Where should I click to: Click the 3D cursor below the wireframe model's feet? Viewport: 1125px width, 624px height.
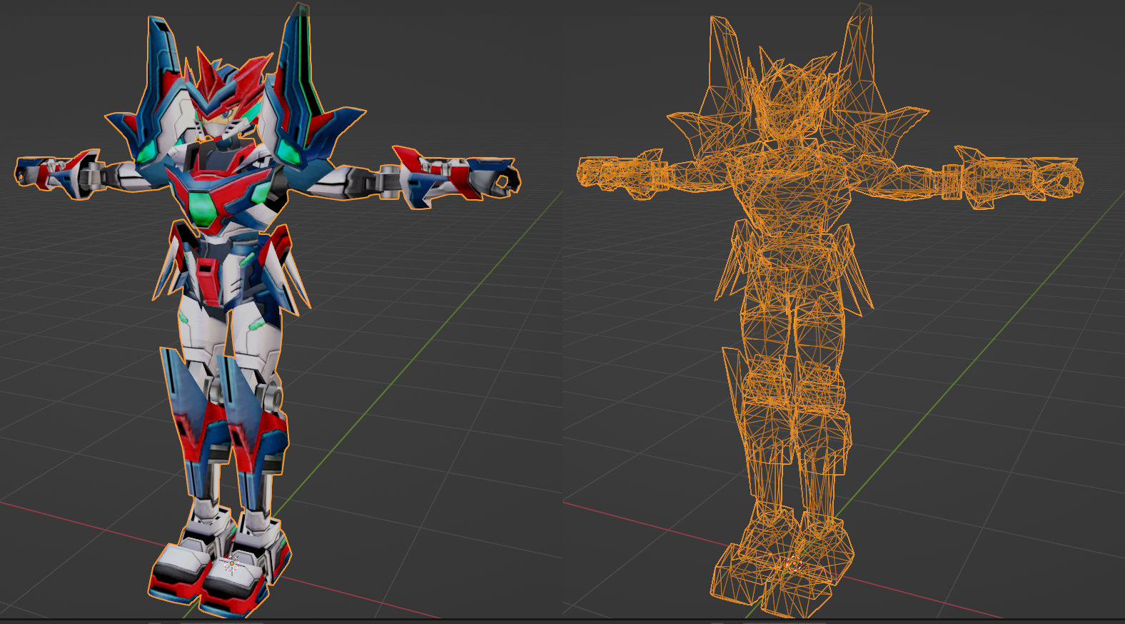point(793,565)
